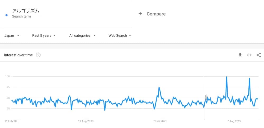
Task: Click the highest peak at 100 on chart
Action: point(227,77)
